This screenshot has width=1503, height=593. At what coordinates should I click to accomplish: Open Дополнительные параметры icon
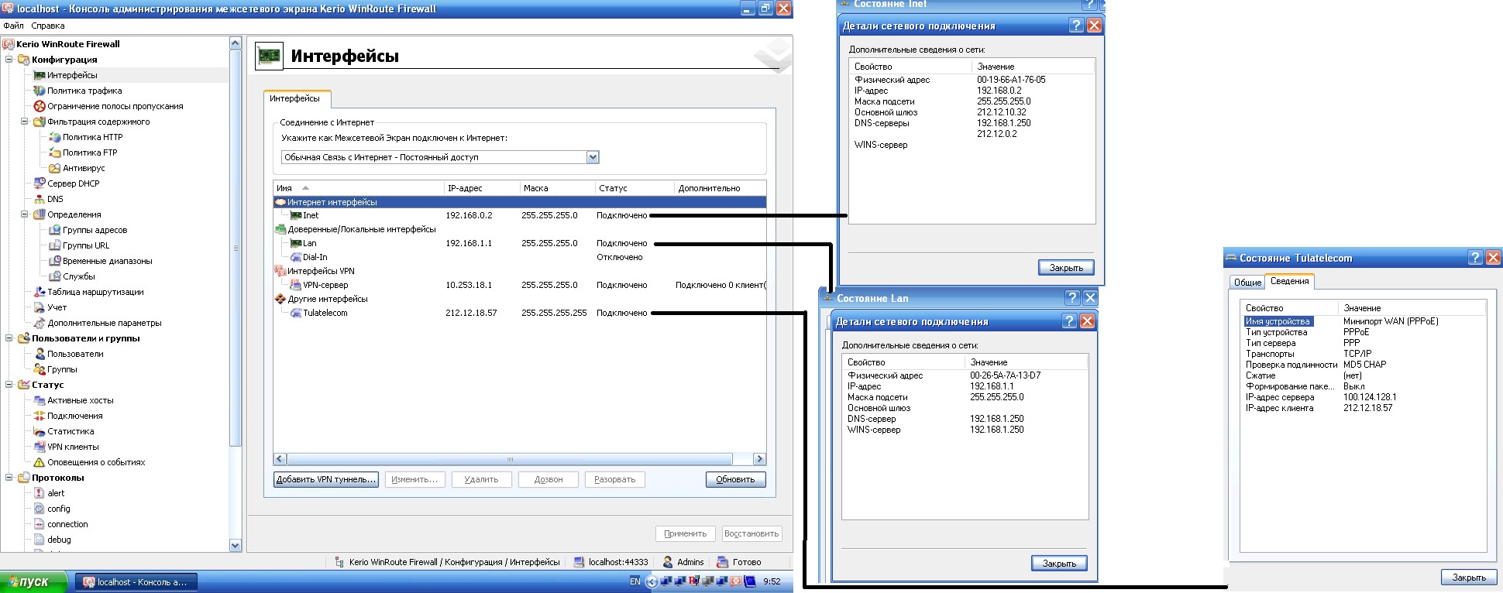click(x=39, y=323)
